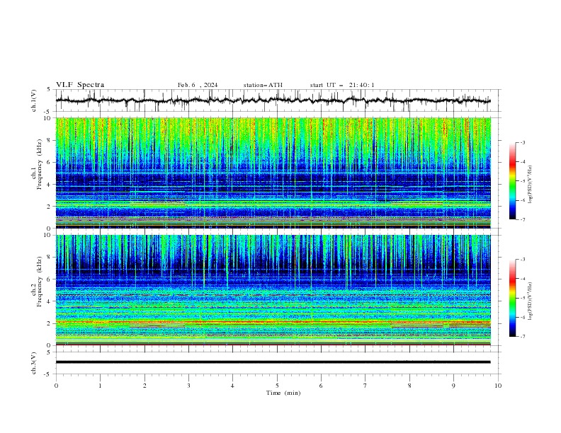Viewport: 561px width, 433px height.
Task: Click inside the ch.2 spectrogram panel
Action: coord(273,290)
